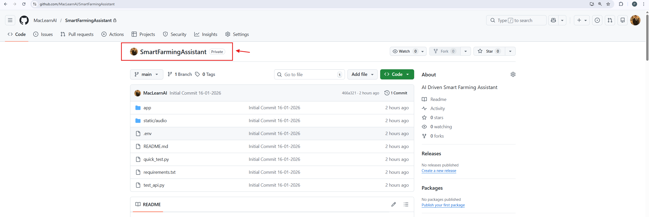
Task: Toggle Watch on this repository
Action: (x=402, y=51)
